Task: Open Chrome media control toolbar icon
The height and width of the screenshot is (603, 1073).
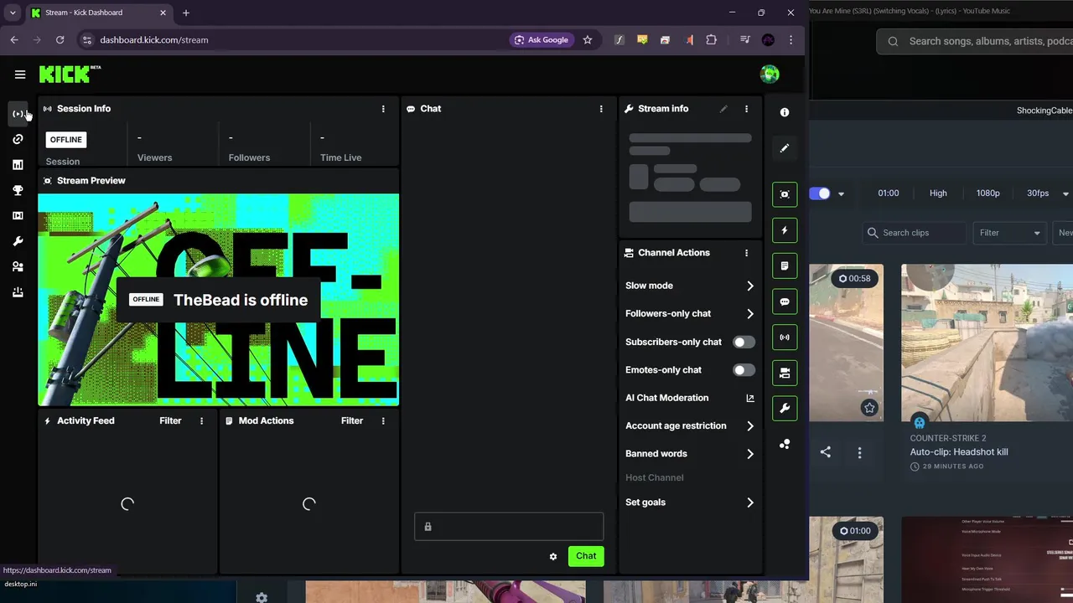Action: [x=744, y=39]
